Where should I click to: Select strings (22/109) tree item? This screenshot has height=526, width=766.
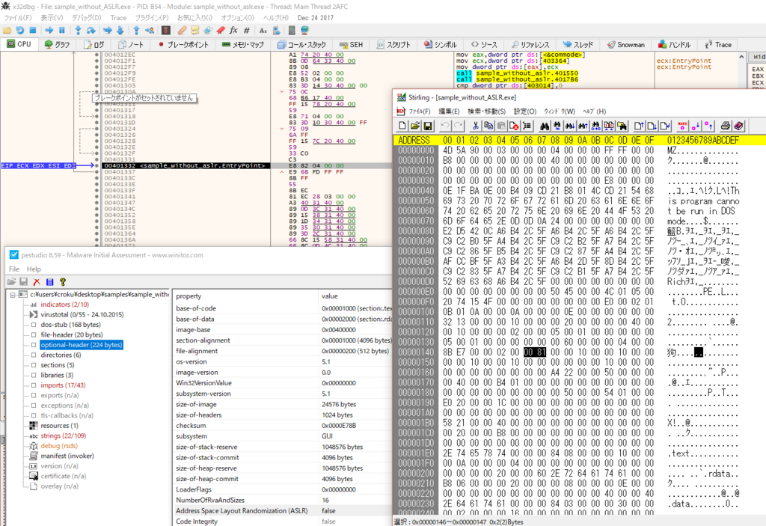(63, 435)
